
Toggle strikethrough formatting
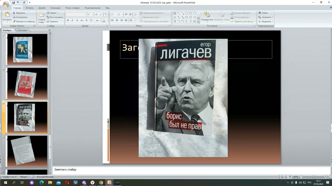82,20
